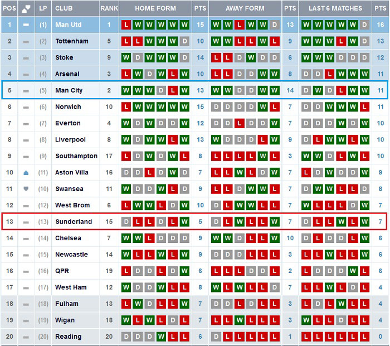Open the Man Utd club link
The width and height of the screenshot is (390, 346).
point(69,25)
